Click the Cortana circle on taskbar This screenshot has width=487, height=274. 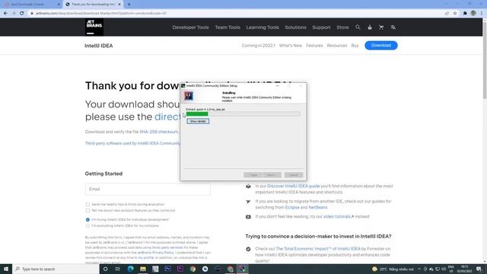click(x=105, y=269)
